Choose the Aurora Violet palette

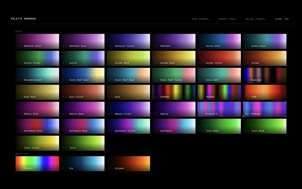click(37, 58)
